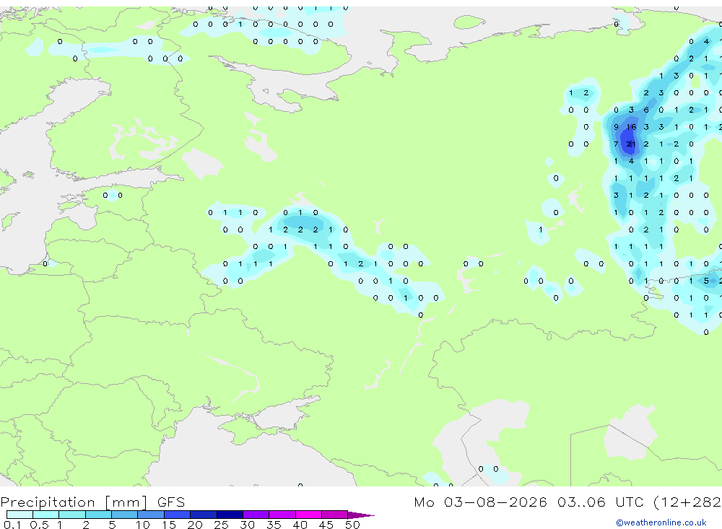The image size is (722, 529).
Task: Select the 5–10 mm legend color swatch
Action: click(x=125, y=515)
